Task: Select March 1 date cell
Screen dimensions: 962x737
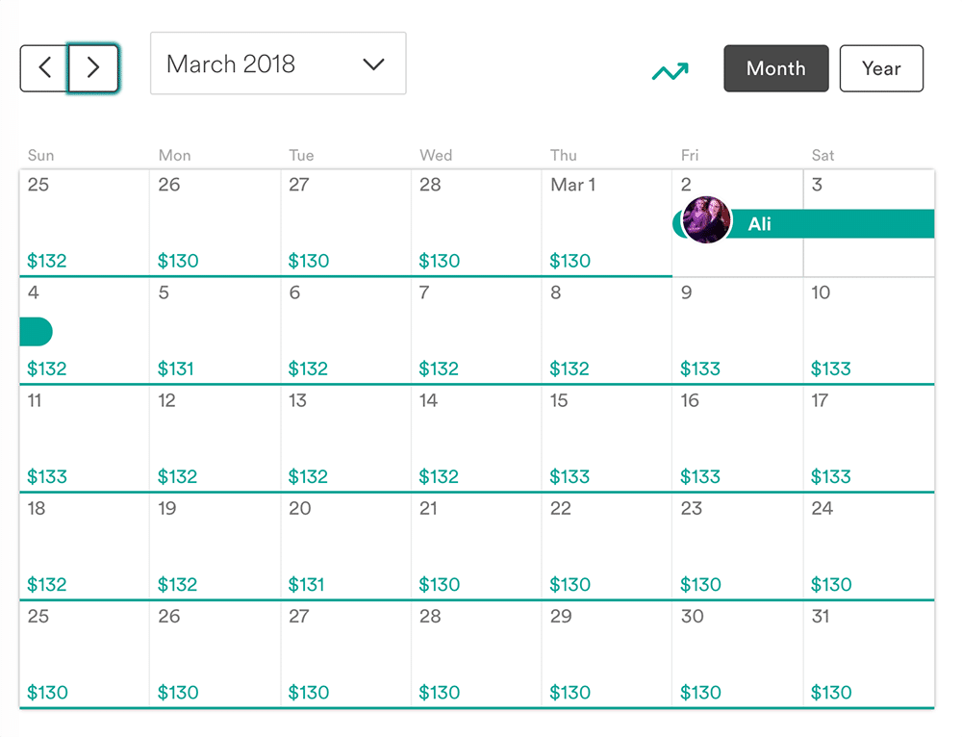Action: pyautogui.click(x=606, y=223)
